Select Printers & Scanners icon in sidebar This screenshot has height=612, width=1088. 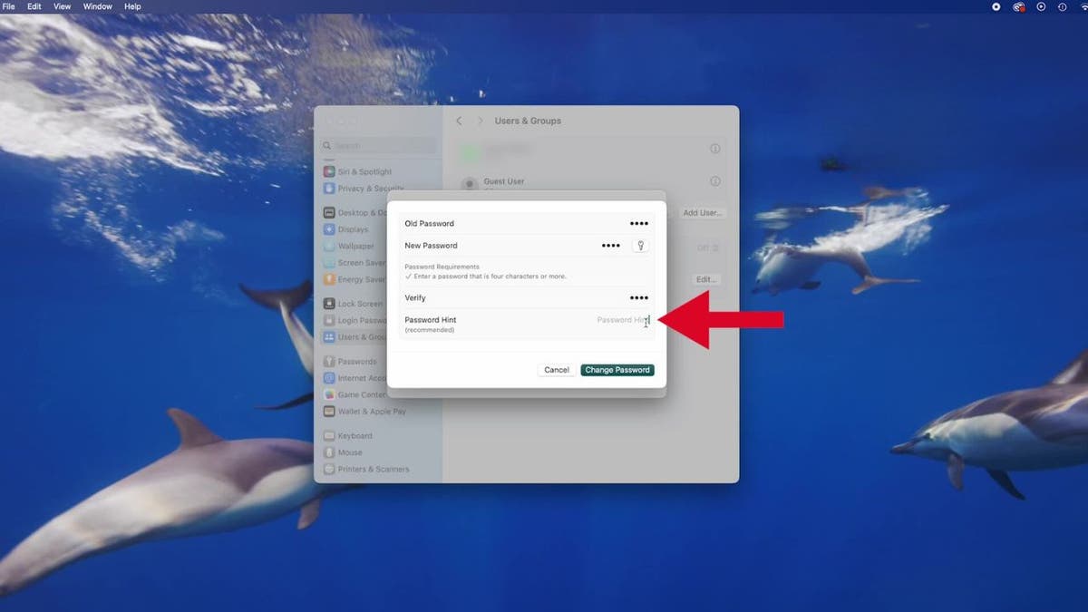tap(329, 469)
